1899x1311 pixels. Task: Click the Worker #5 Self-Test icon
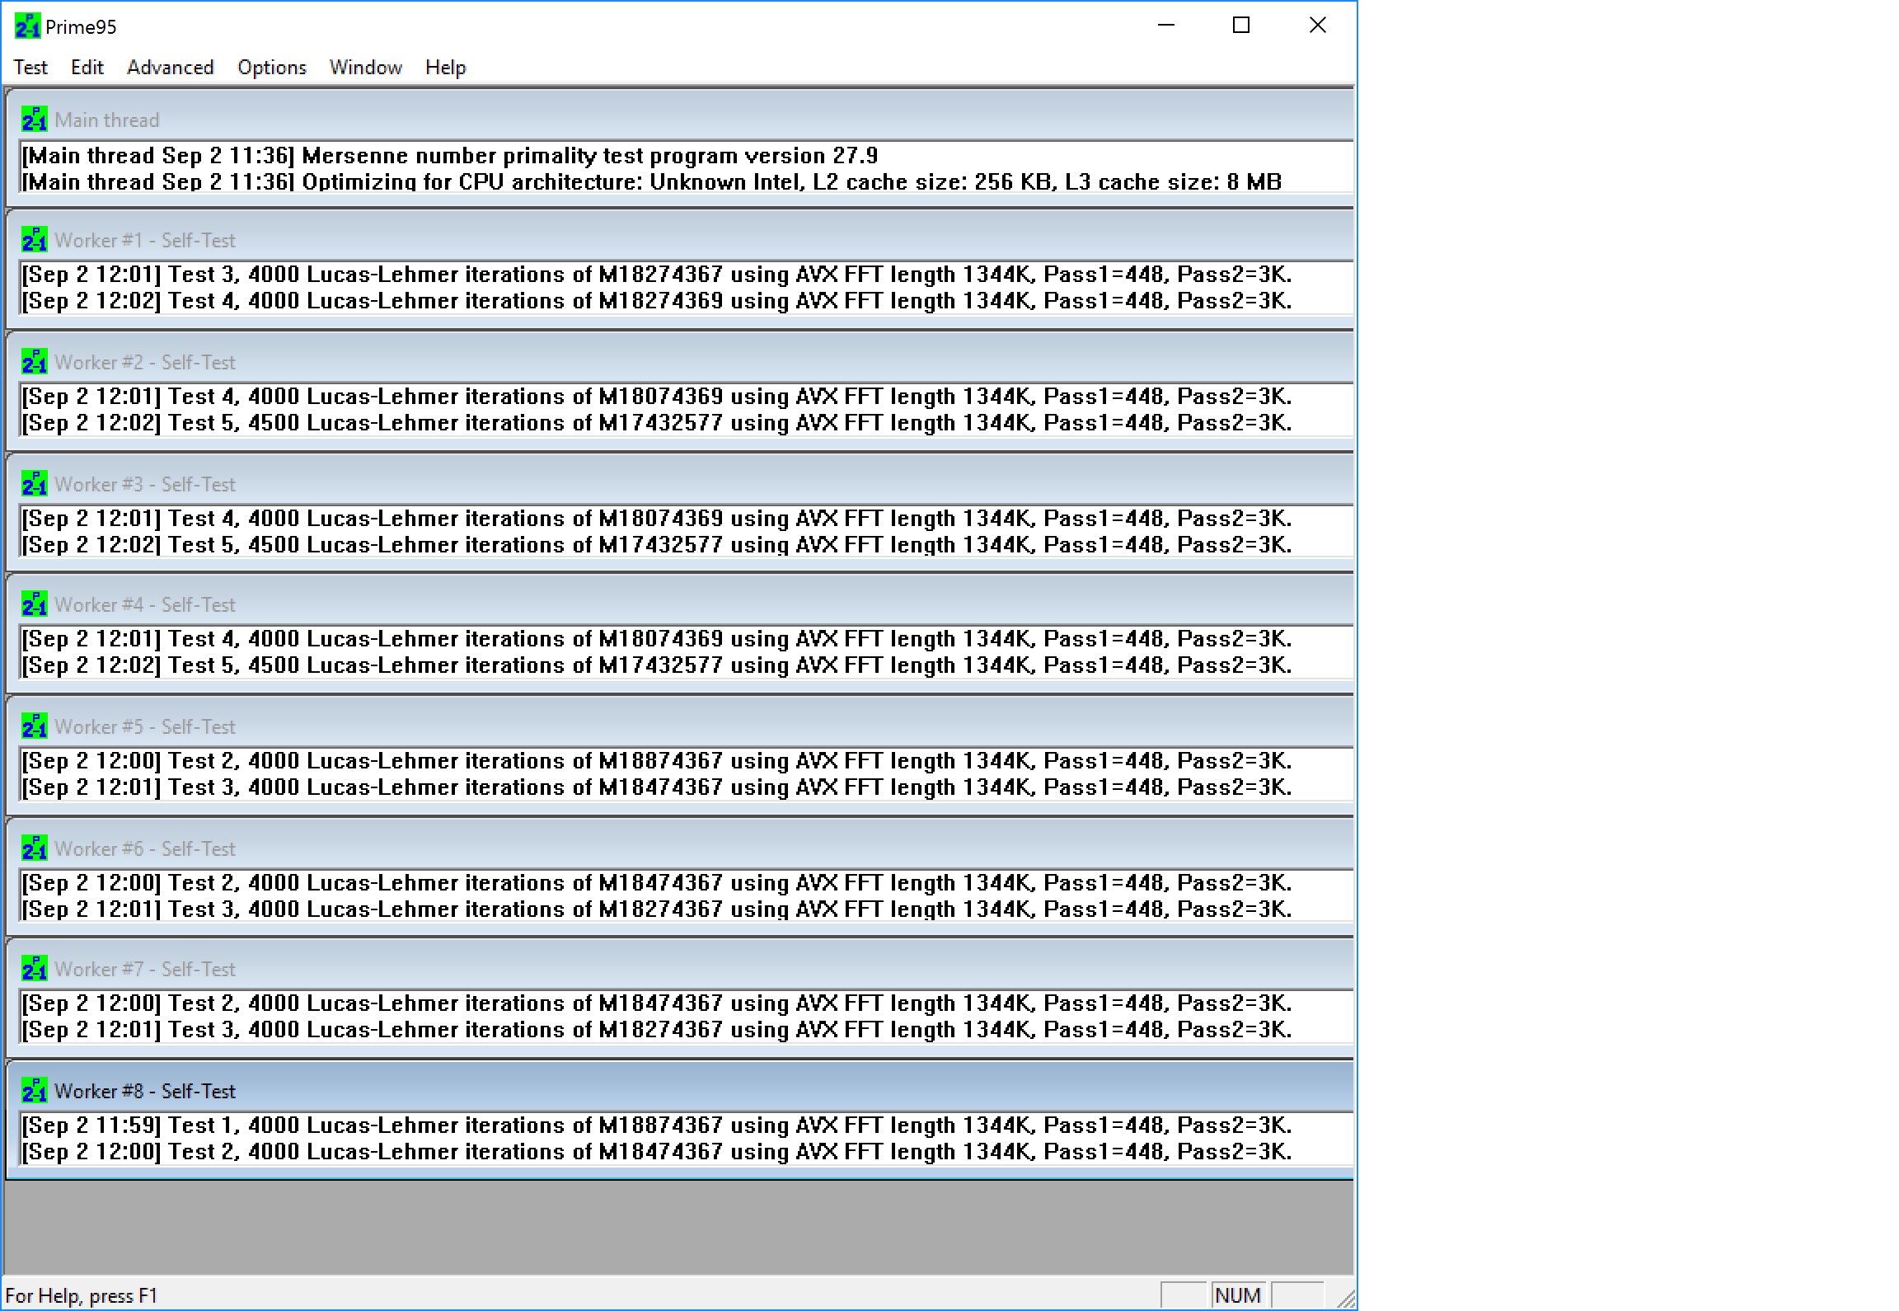point(35,726)
